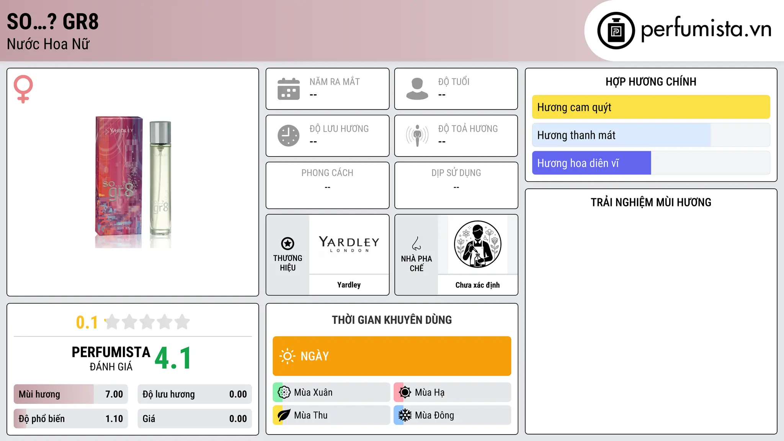This screenshot has width=784, height=441.
Task: Click the Độ Tuổi label
Action: click(454, 82)
